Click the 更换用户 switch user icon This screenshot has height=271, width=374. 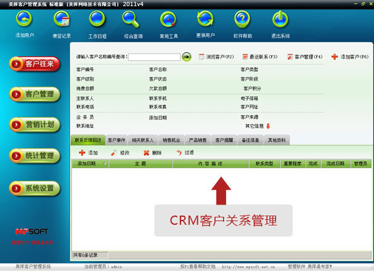205,18
